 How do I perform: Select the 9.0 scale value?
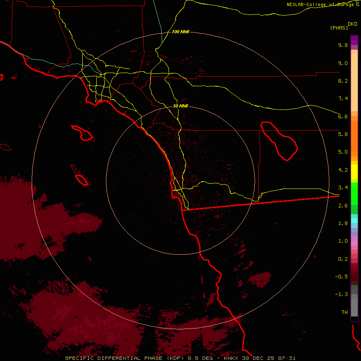(x=343, y=63)
